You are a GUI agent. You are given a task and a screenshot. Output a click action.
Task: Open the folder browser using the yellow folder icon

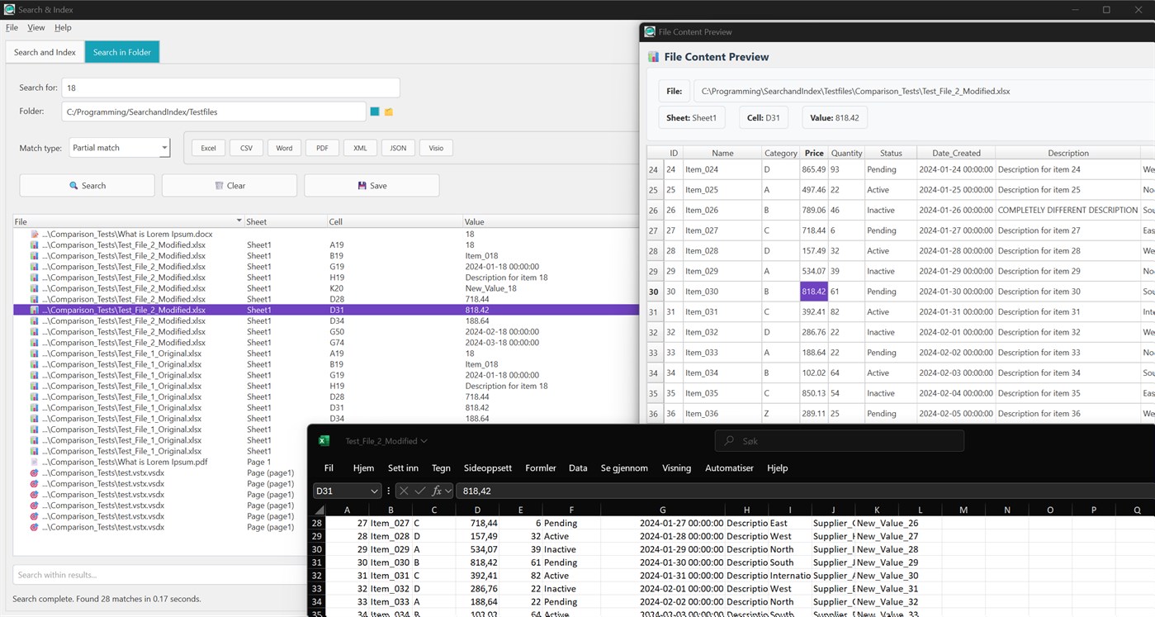[x=388, y=111]
